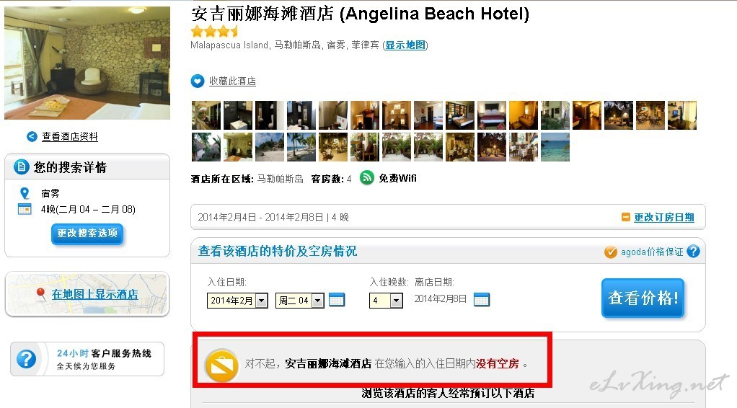Click the orange minus icon by 更改订房日期
This screenshot has height=408, width=737.
click(x=626, y=217)
